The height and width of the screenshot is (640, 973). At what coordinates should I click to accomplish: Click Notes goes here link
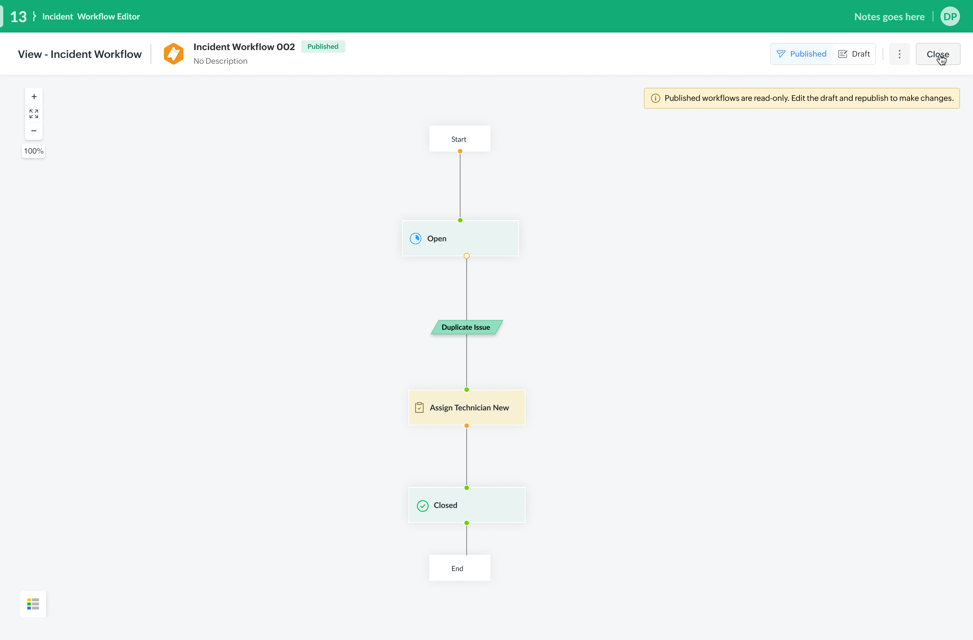[889, 17]
